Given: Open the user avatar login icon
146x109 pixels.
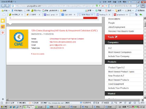Looking at the screenshot, I should point(143,6).
